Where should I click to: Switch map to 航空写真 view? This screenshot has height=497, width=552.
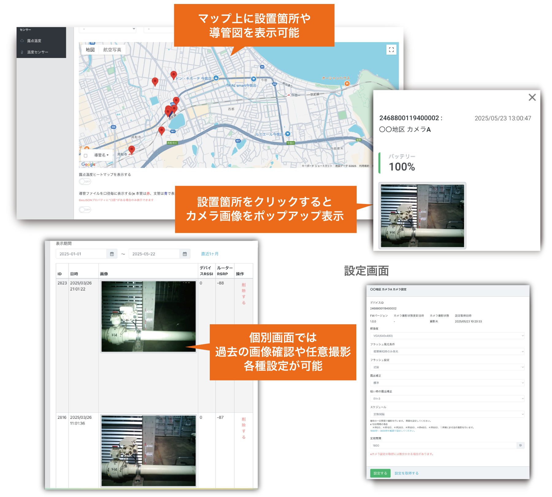112,50
